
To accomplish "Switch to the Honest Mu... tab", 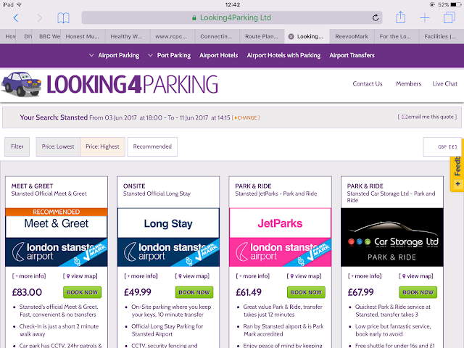I will [82, 36].
